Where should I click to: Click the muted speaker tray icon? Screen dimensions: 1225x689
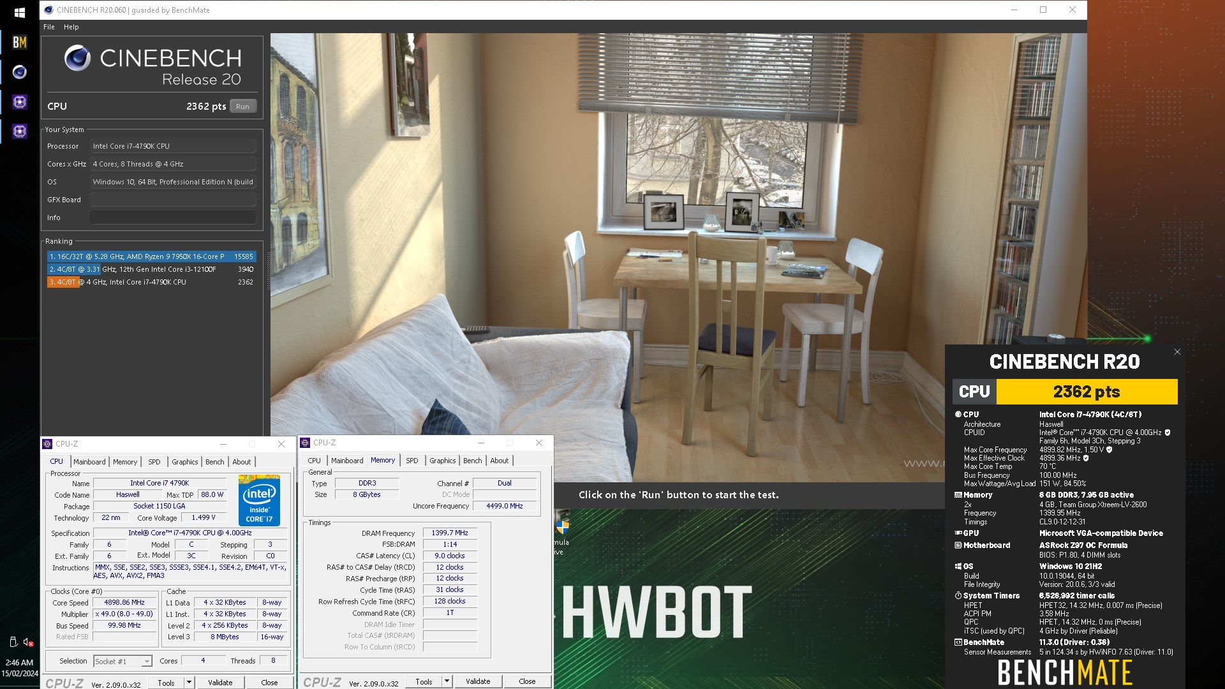tap(28, 642)
